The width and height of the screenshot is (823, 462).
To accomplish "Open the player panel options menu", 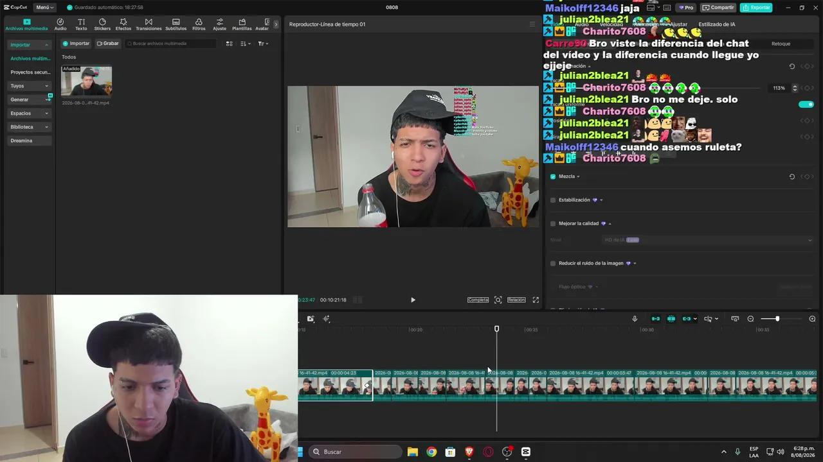I will pyautogui.click(x=532, y=24).
